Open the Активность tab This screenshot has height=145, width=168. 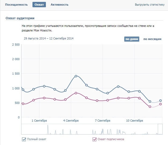[x=59, y=5]
